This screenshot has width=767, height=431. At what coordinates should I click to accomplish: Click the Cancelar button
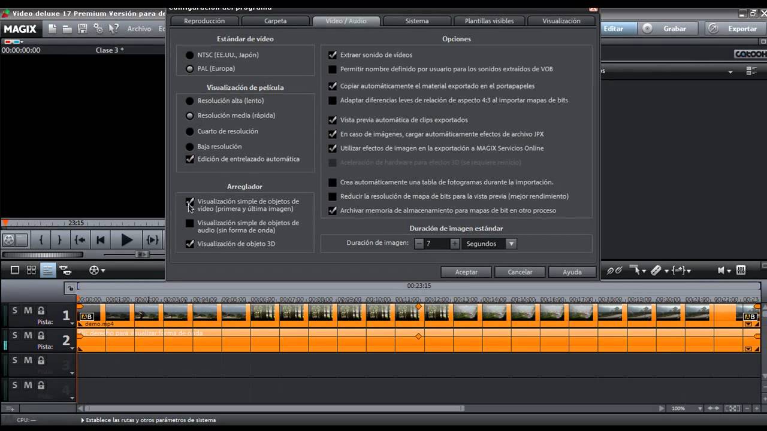click(520, 272)
